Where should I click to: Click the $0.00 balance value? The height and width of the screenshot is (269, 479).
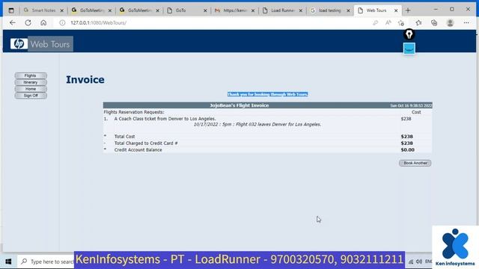point(407,150)
